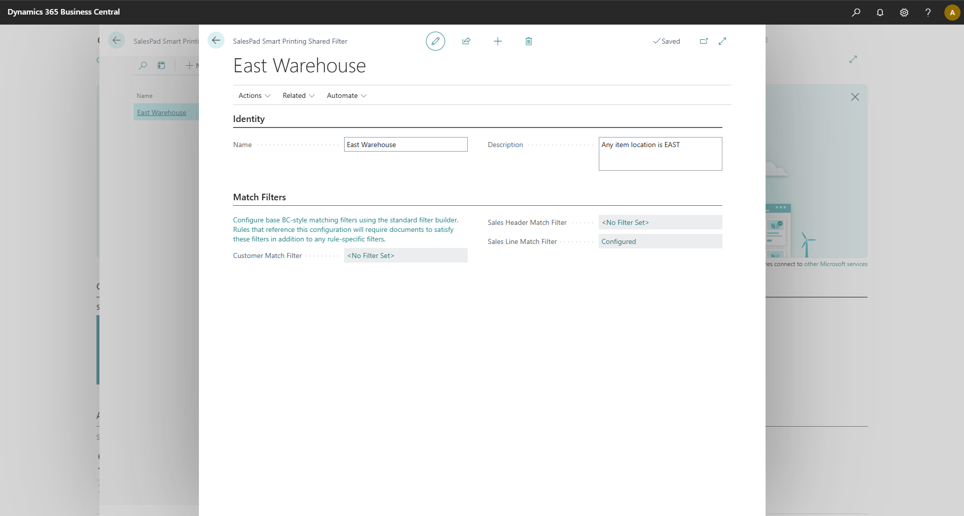Click the Sales Header Match Filter label

click(527, 222)
